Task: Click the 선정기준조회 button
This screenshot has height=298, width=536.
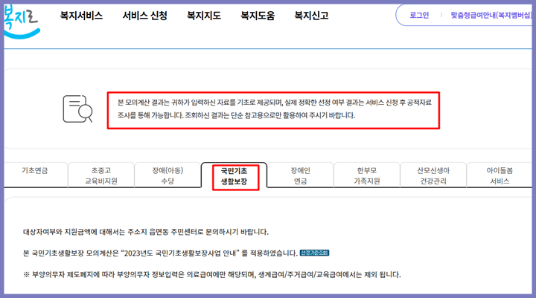Action: (314, 253)
